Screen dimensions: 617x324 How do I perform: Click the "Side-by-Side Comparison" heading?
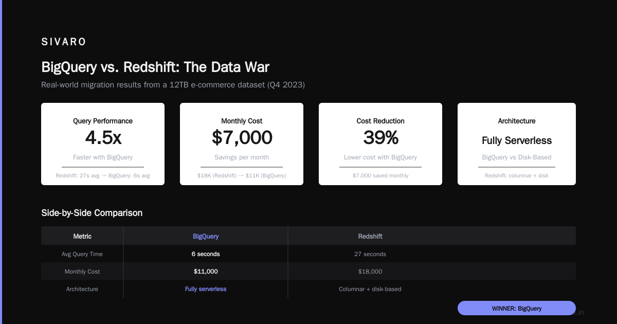click(92, 212)
